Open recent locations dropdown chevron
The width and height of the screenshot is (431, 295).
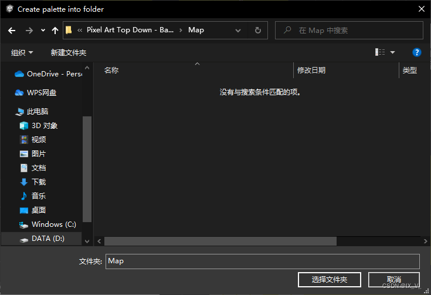coord(43,31)
